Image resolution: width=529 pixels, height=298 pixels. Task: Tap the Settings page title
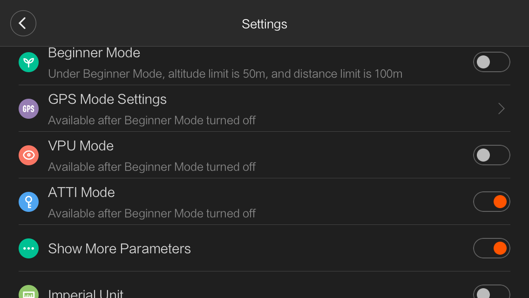264,24
